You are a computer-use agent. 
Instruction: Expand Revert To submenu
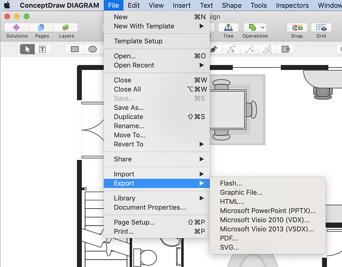(x=156, y=144)
